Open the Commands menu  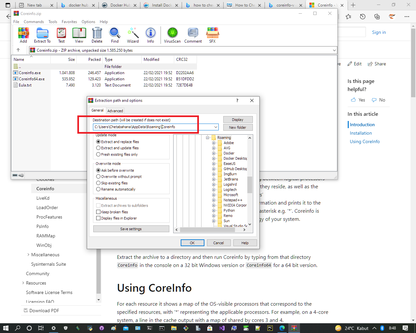pyautogui.click(x=34, y=22)
